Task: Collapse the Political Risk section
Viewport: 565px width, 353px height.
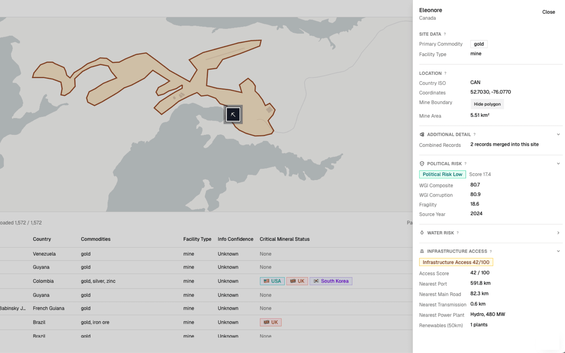Action: (x=558, y=164)
